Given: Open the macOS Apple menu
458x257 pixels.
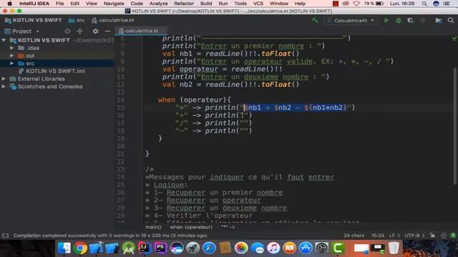Looking at the screenshot, I should pyautogui.click(x=9, y=4).
